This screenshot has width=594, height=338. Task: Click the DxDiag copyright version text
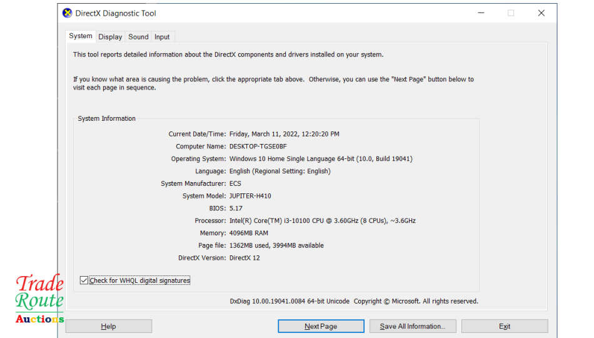pyautogui.click(x=354, y=301)
